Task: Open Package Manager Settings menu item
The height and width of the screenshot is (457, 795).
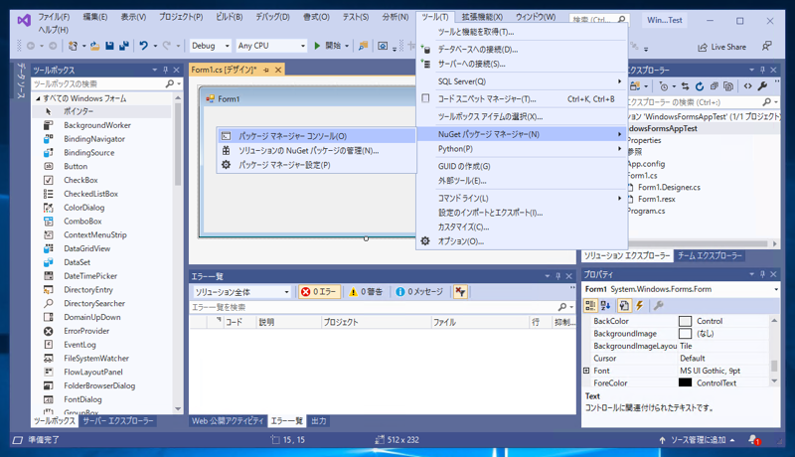Action: (316, 165)
